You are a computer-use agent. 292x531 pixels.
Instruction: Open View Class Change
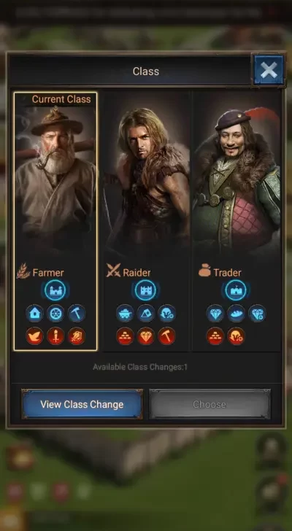82,404
